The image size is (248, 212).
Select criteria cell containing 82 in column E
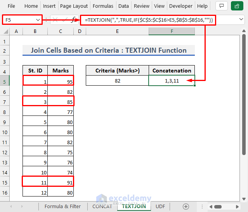[x=117, y=81]
